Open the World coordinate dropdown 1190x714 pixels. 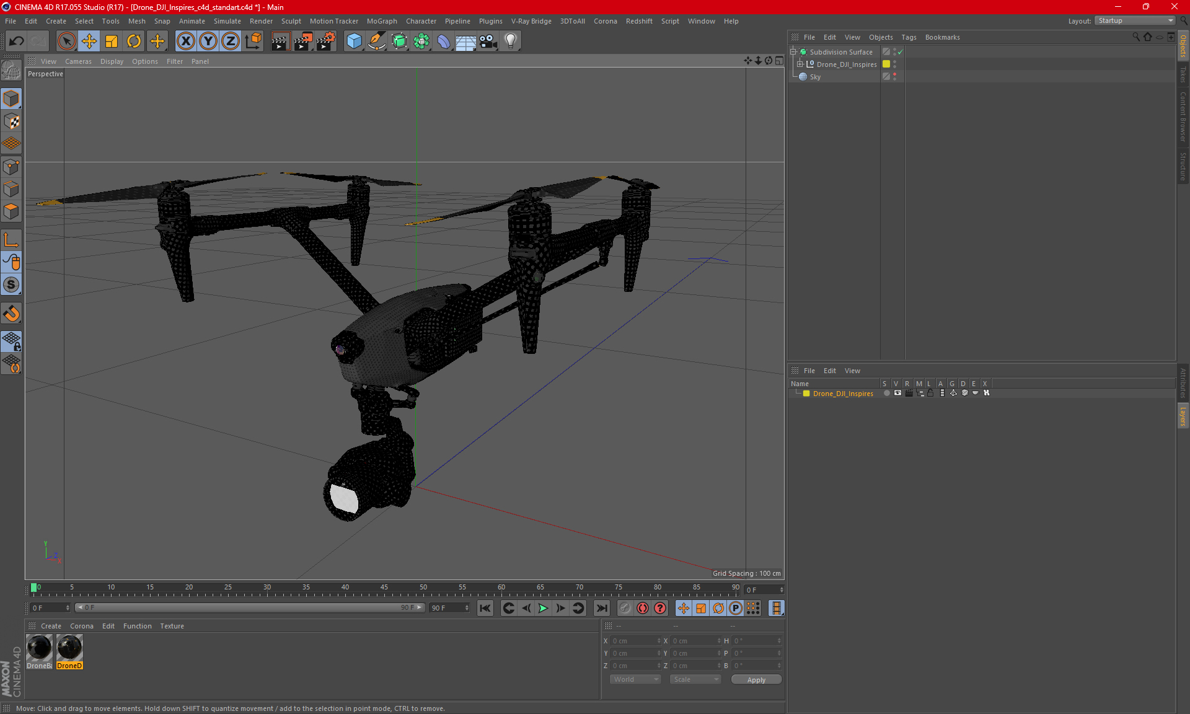635,679
